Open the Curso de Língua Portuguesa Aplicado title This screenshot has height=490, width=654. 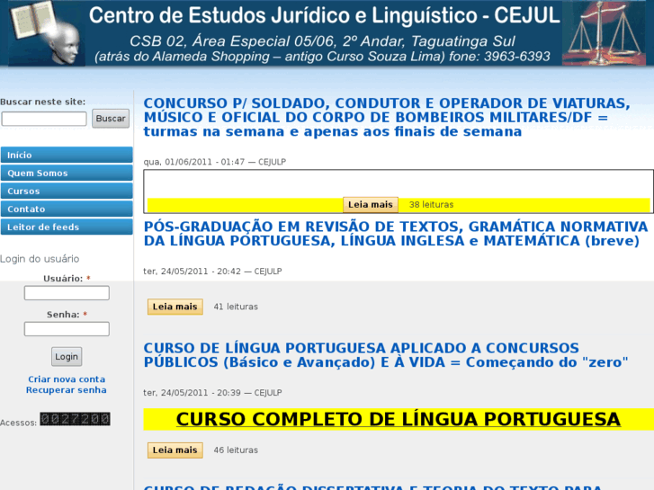click(386, 355)
